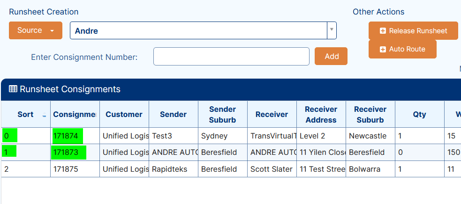Open the Source dropdown button
The width and height of the screenshot is (461, 204).
36,30
